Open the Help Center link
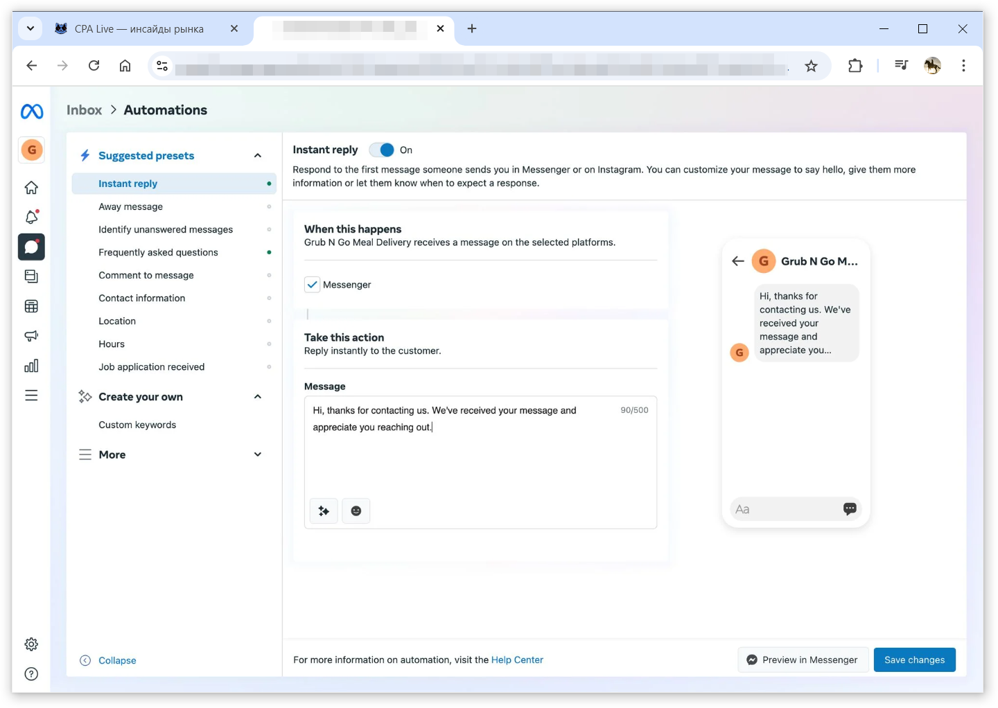Screen dimensions: 998x708 click(517, 660)
